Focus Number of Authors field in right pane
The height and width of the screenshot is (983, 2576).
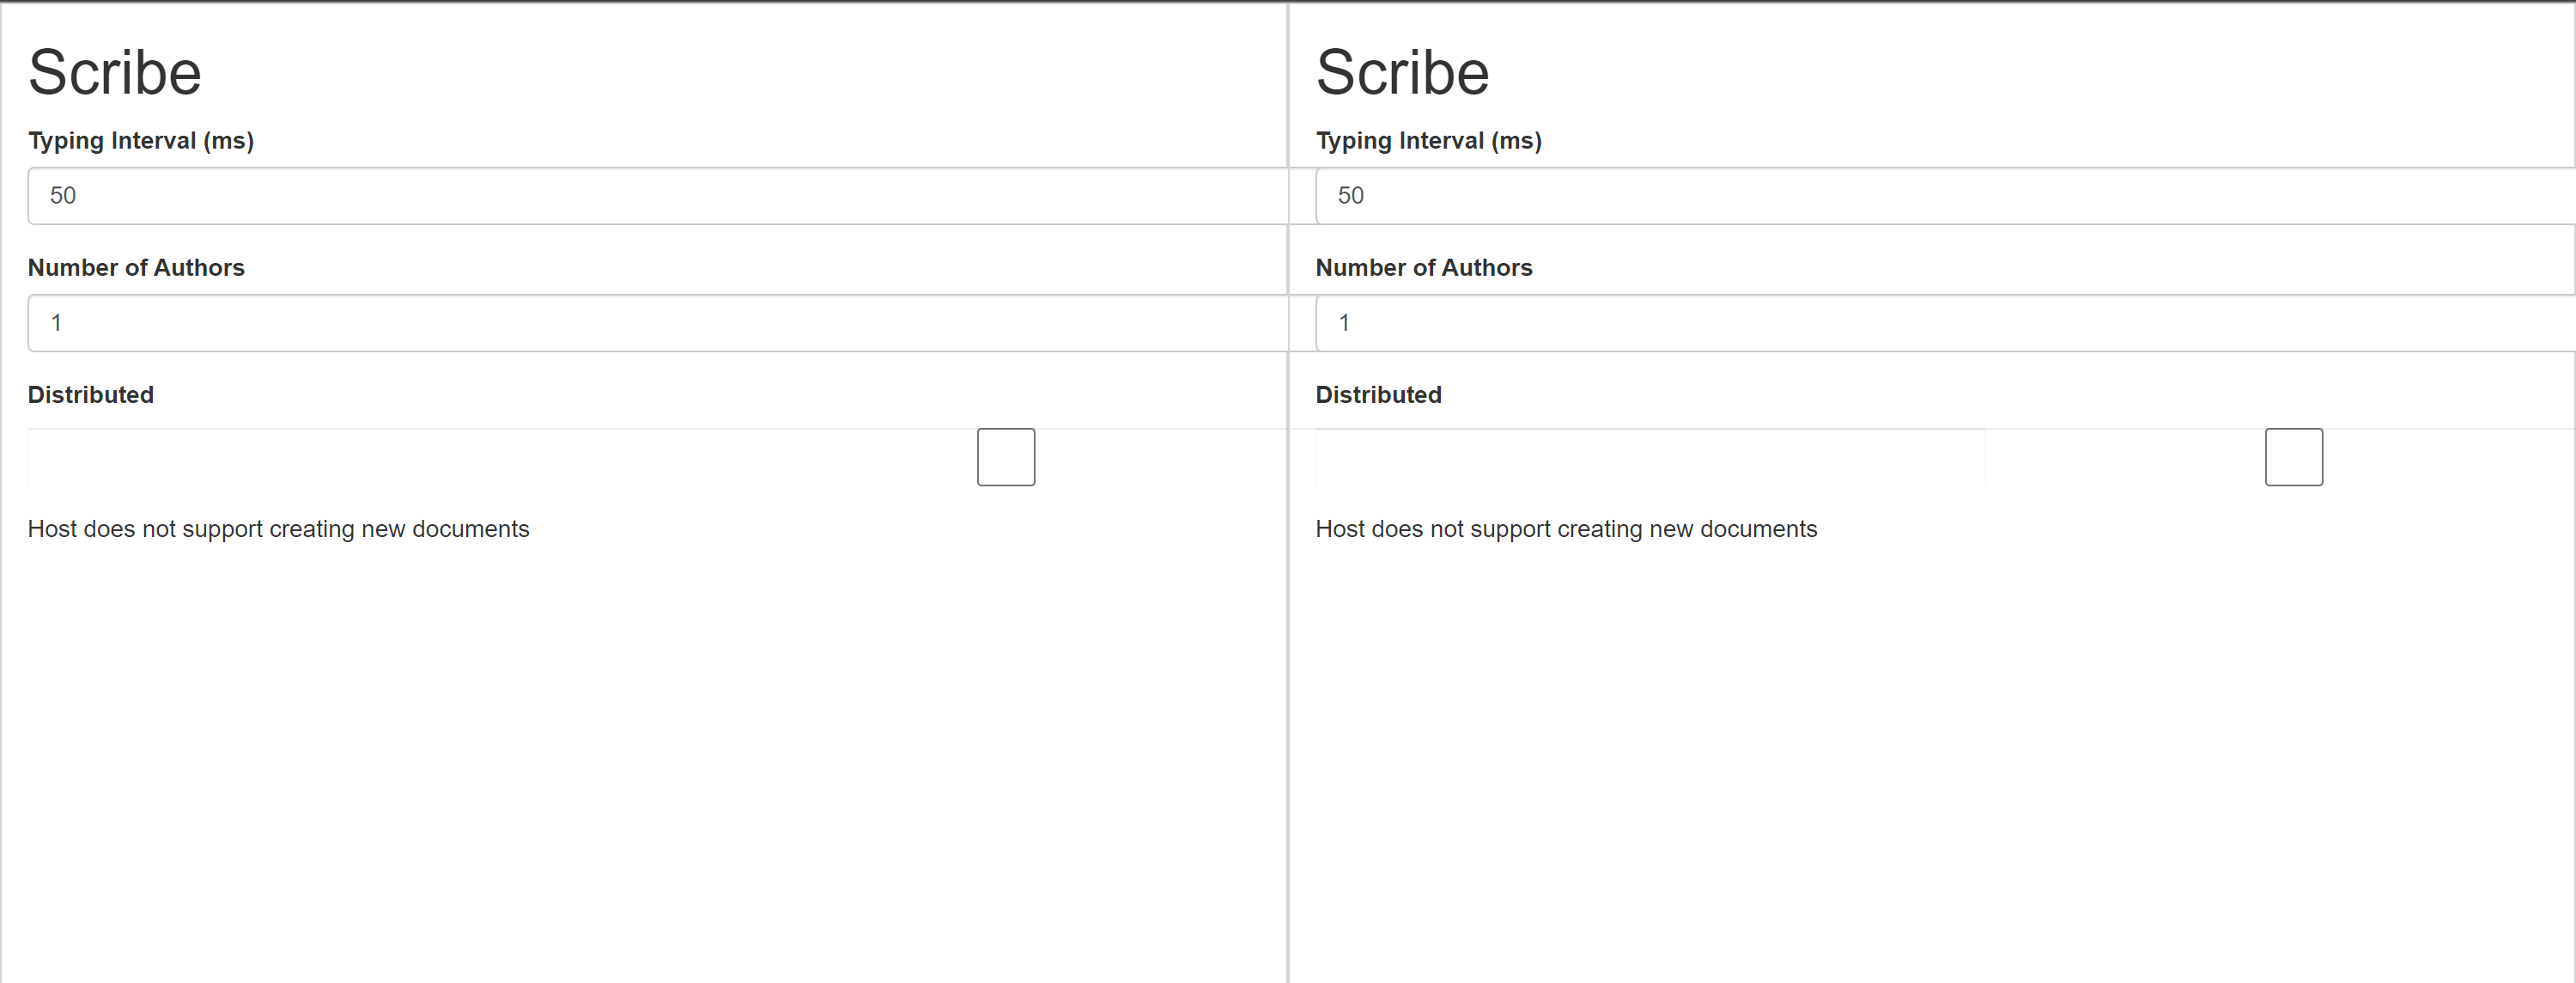(x=1945, y=323)
